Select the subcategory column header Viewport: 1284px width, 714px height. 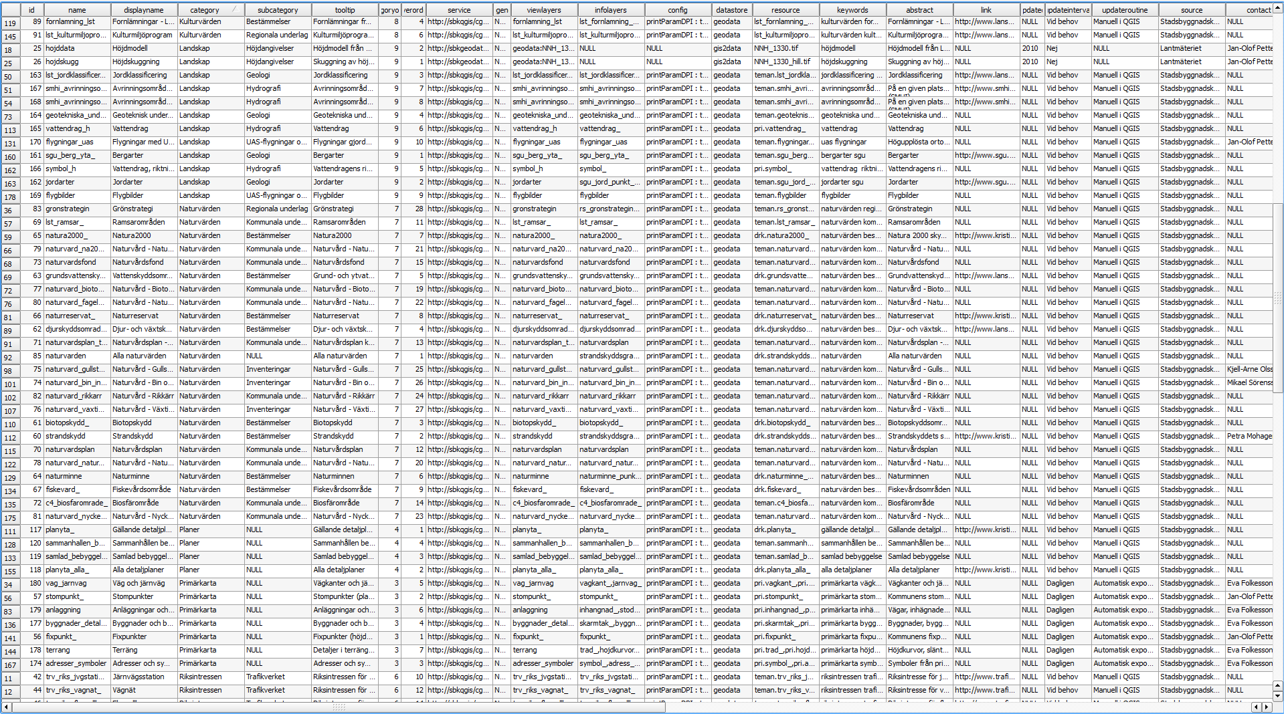point(278,10)
